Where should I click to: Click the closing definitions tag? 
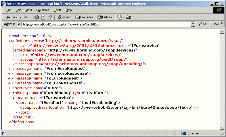pos(21,122)
